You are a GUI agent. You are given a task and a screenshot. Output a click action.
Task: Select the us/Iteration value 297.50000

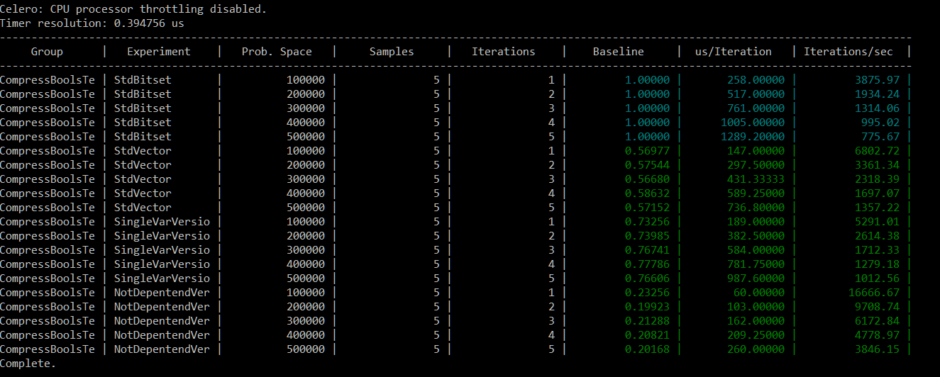click(756, 165)
